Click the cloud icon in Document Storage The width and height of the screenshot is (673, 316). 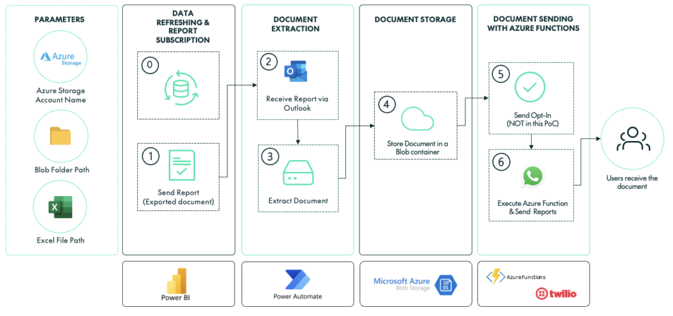[417, 118]
